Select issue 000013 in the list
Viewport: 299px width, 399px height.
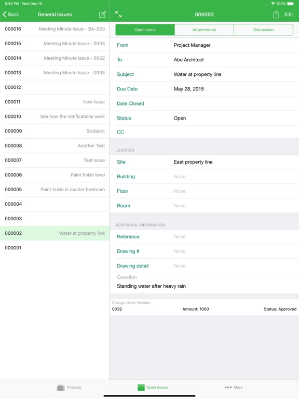pyautogui.click(x=55, y=73)
